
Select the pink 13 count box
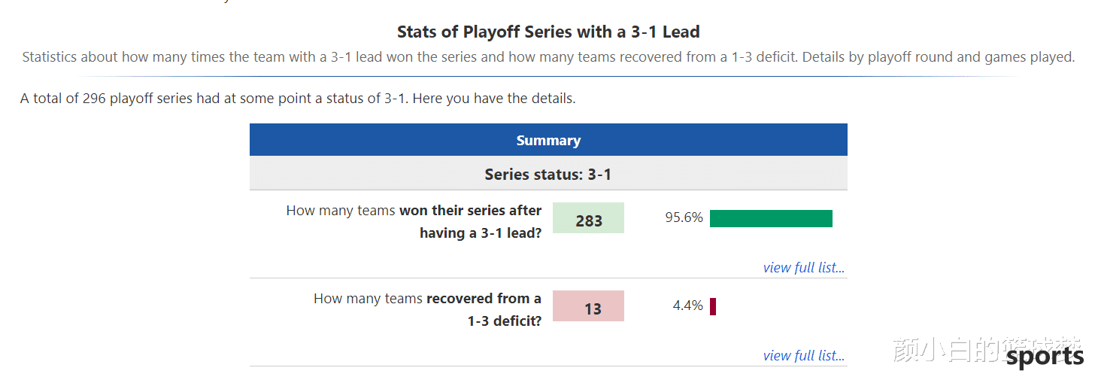[588, 306]
